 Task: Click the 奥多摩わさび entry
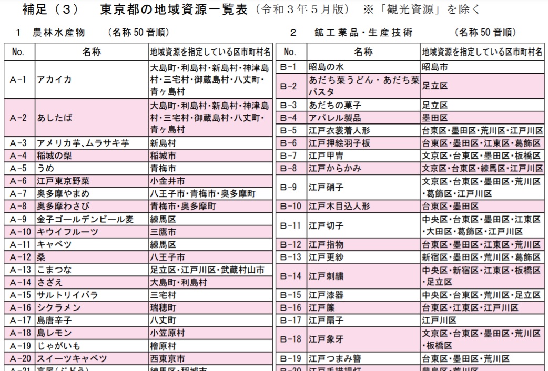(x=63, y=207)
